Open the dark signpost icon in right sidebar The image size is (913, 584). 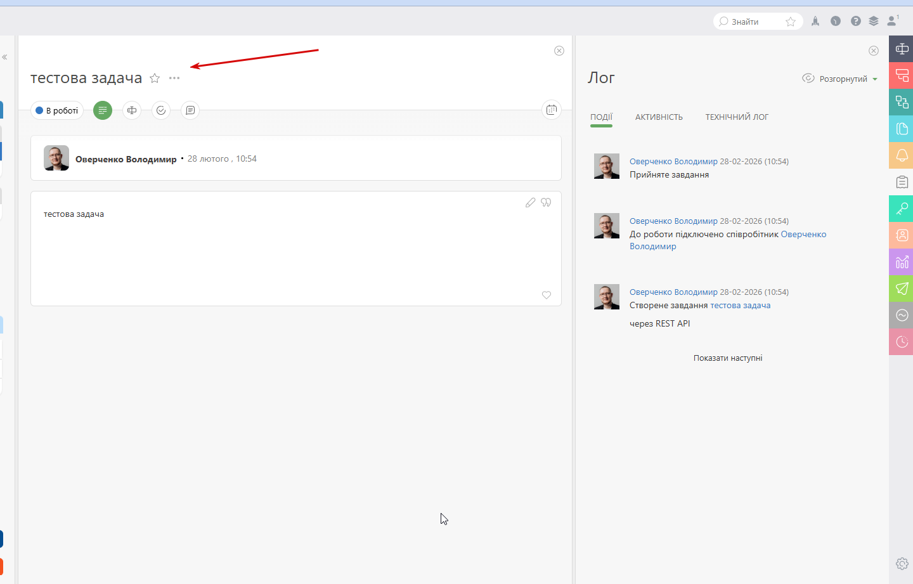click(x=901, y=49)
